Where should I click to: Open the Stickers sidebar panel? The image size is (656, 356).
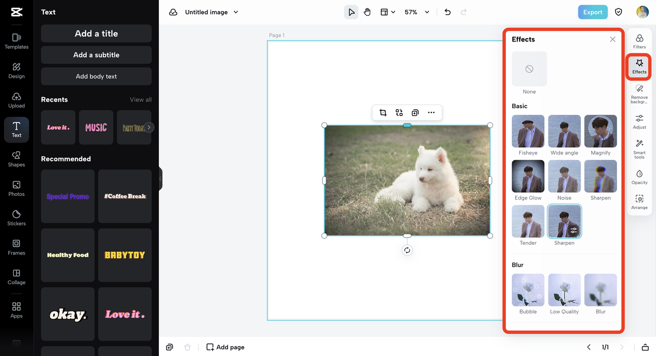pos(16,217)
